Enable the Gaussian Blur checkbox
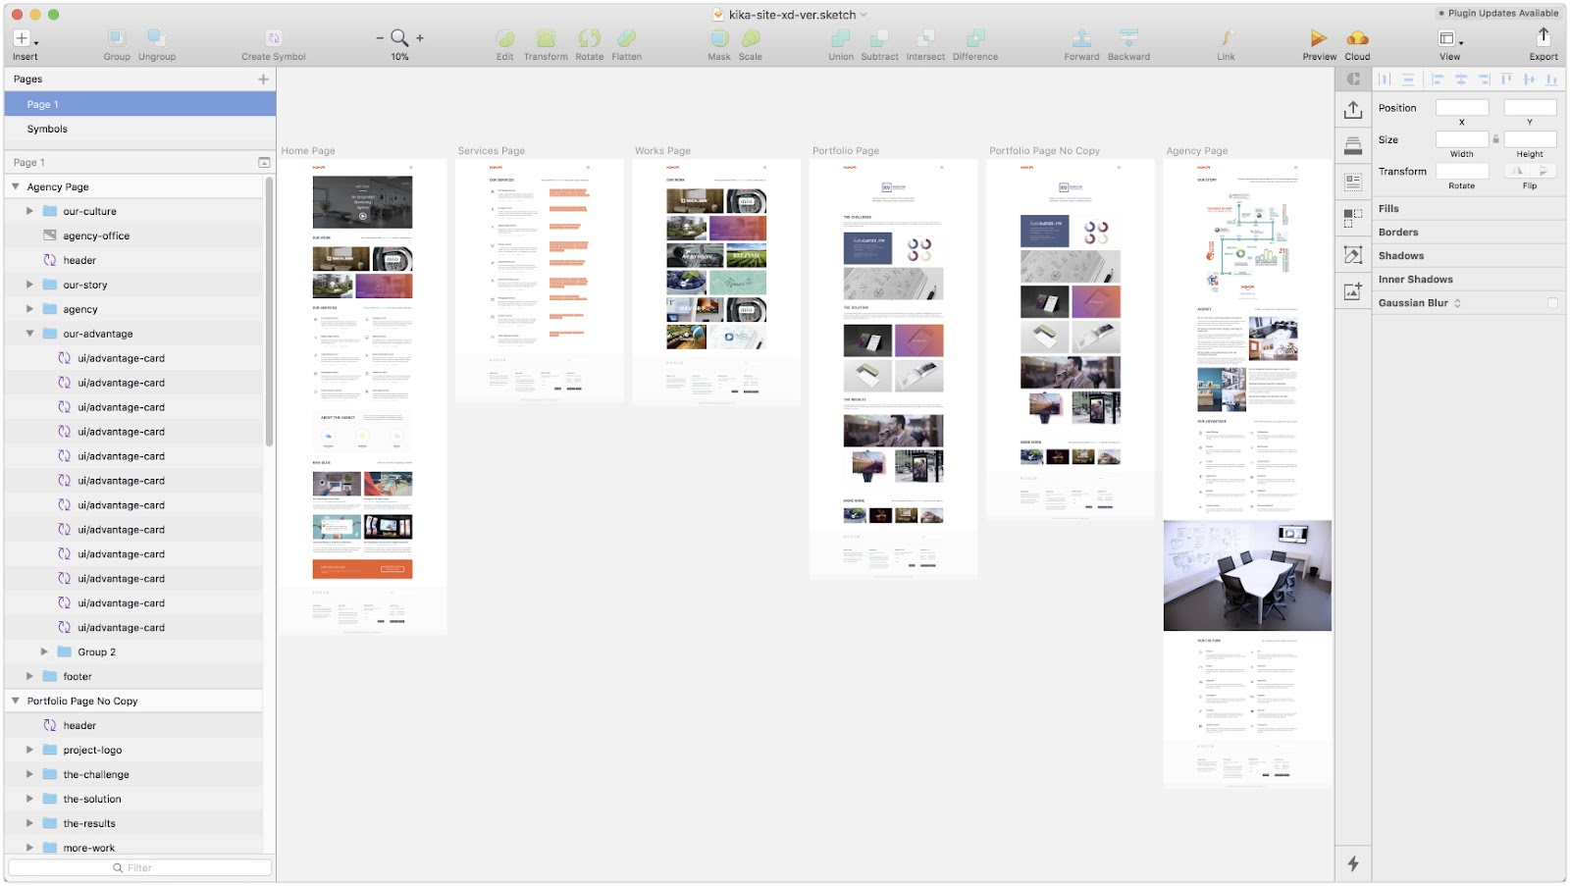 pyautogui.click(x=1552, y=303)
